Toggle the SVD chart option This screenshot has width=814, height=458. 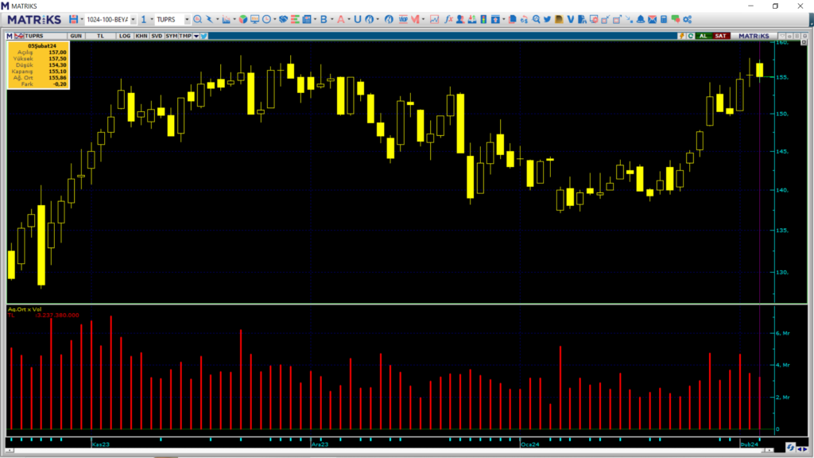pos(157,36)
